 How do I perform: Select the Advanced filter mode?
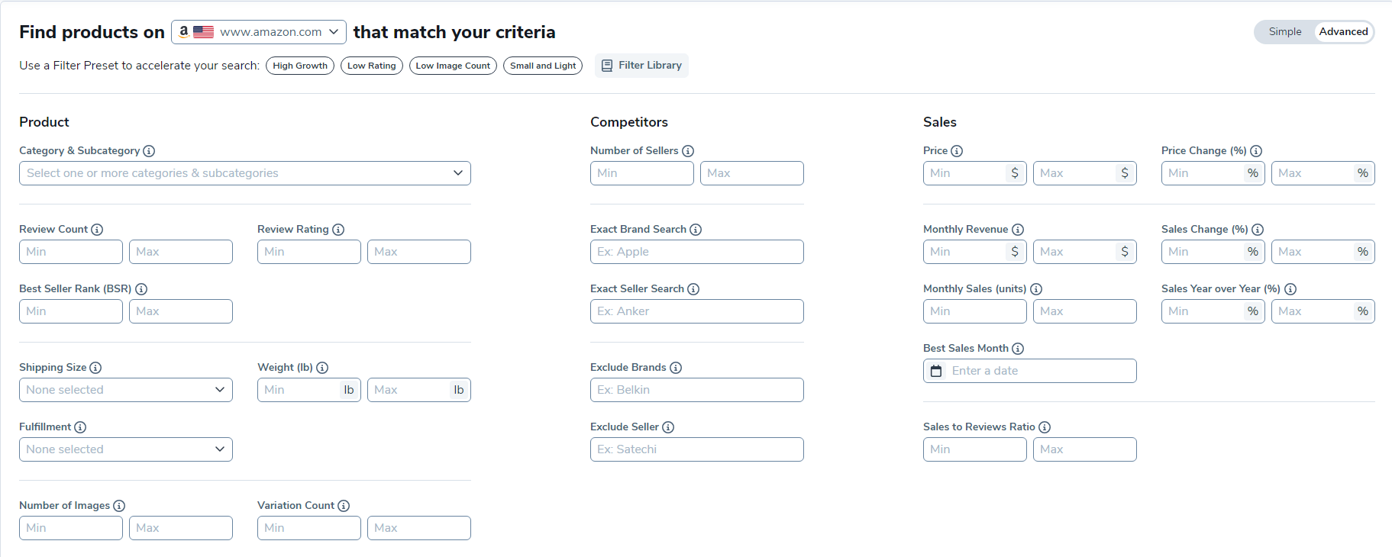click(x=1343, y=32)
